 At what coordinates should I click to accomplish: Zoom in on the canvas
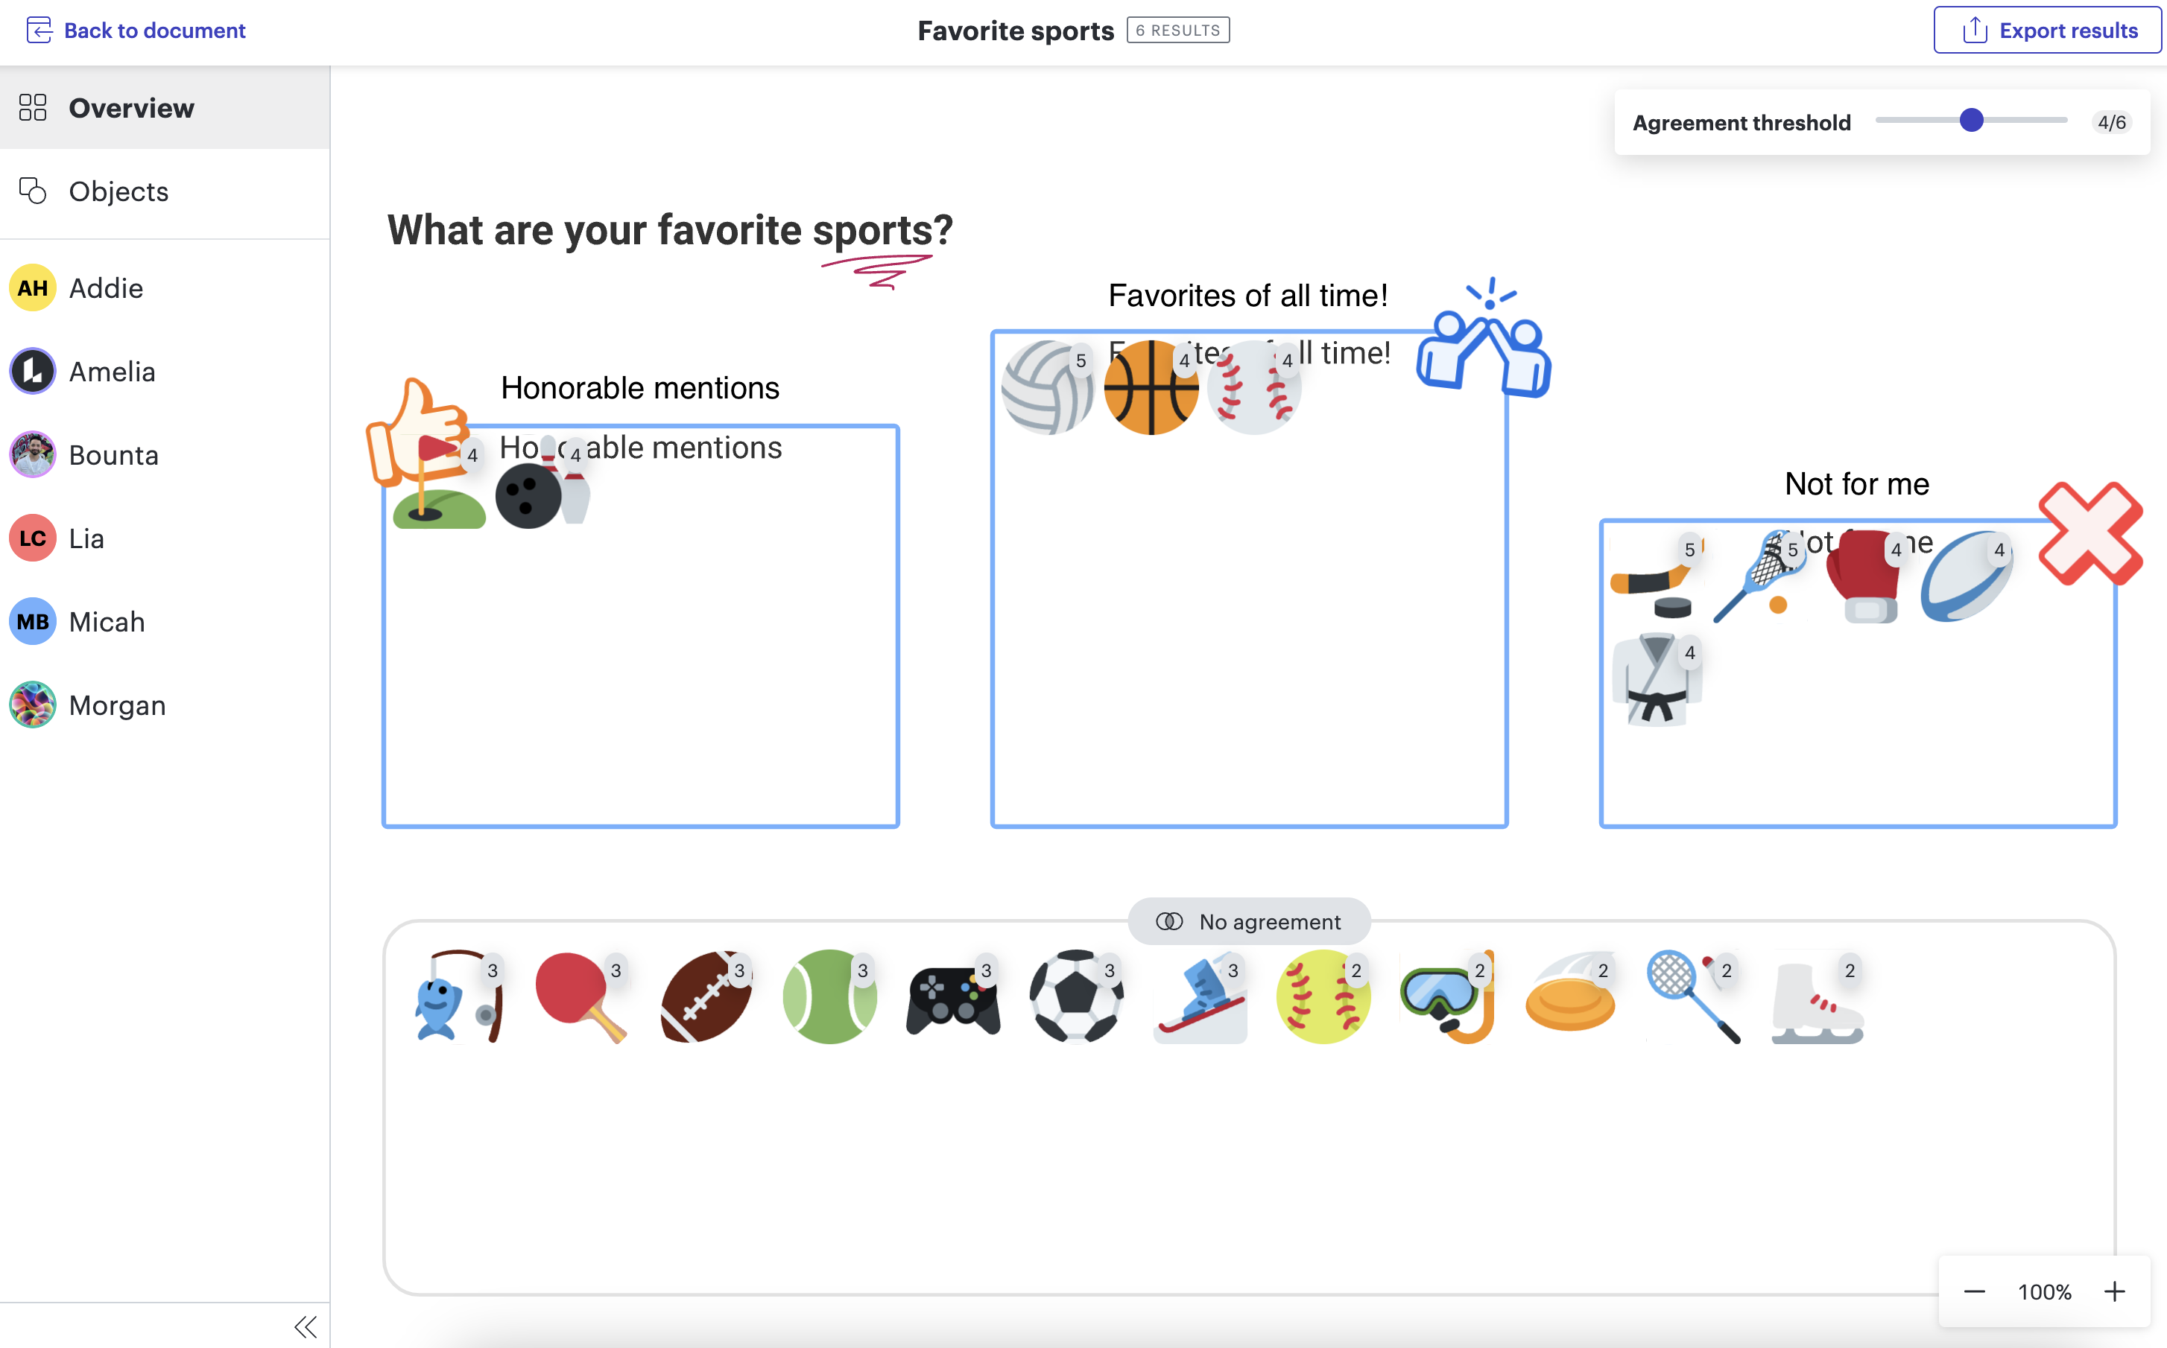tap(2116, 1291)
